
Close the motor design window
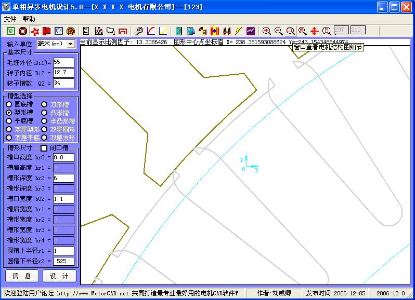[x=406, y=7]
